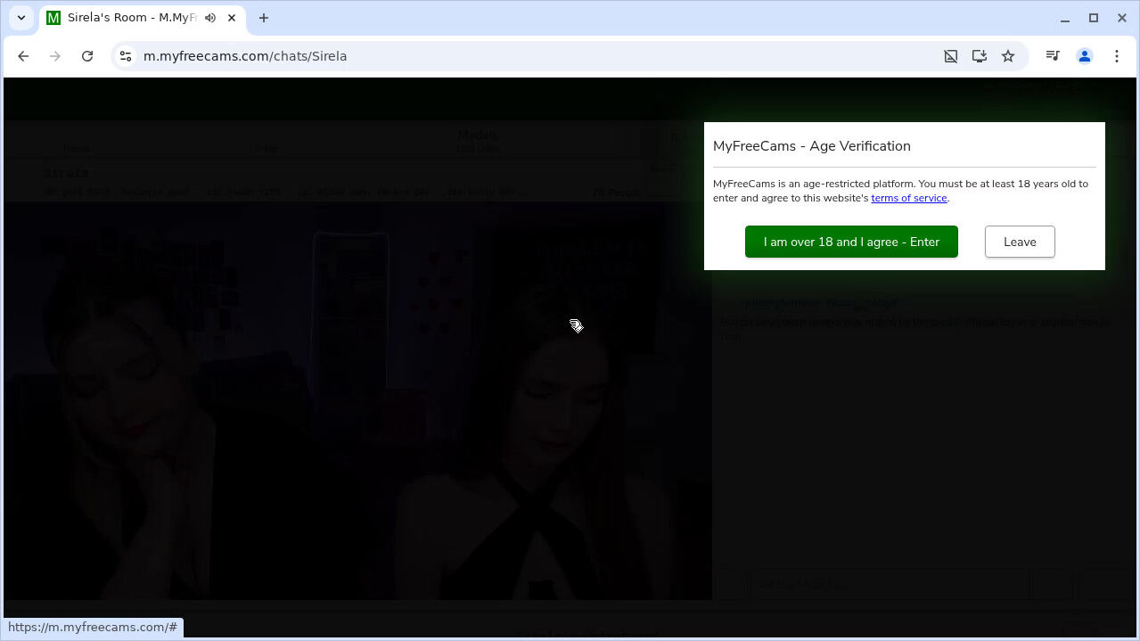Click "I am over 18 and I agree - Enter"

851,242
